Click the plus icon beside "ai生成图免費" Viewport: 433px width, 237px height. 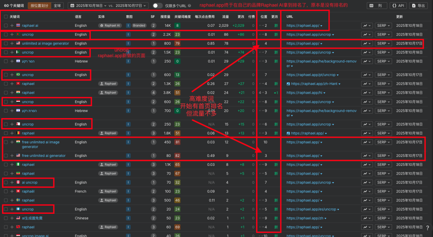coord(12,218)
